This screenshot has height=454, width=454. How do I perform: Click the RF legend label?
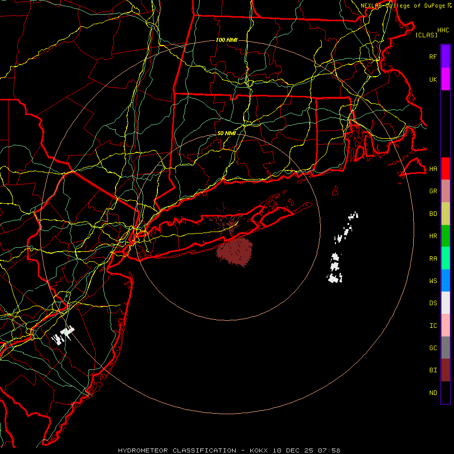433,56
